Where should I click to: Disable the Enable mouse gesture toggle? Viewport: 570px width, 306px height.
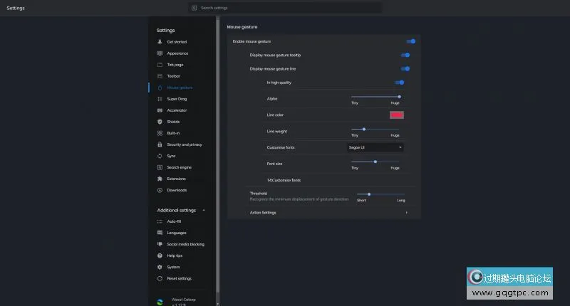point(410,41)
